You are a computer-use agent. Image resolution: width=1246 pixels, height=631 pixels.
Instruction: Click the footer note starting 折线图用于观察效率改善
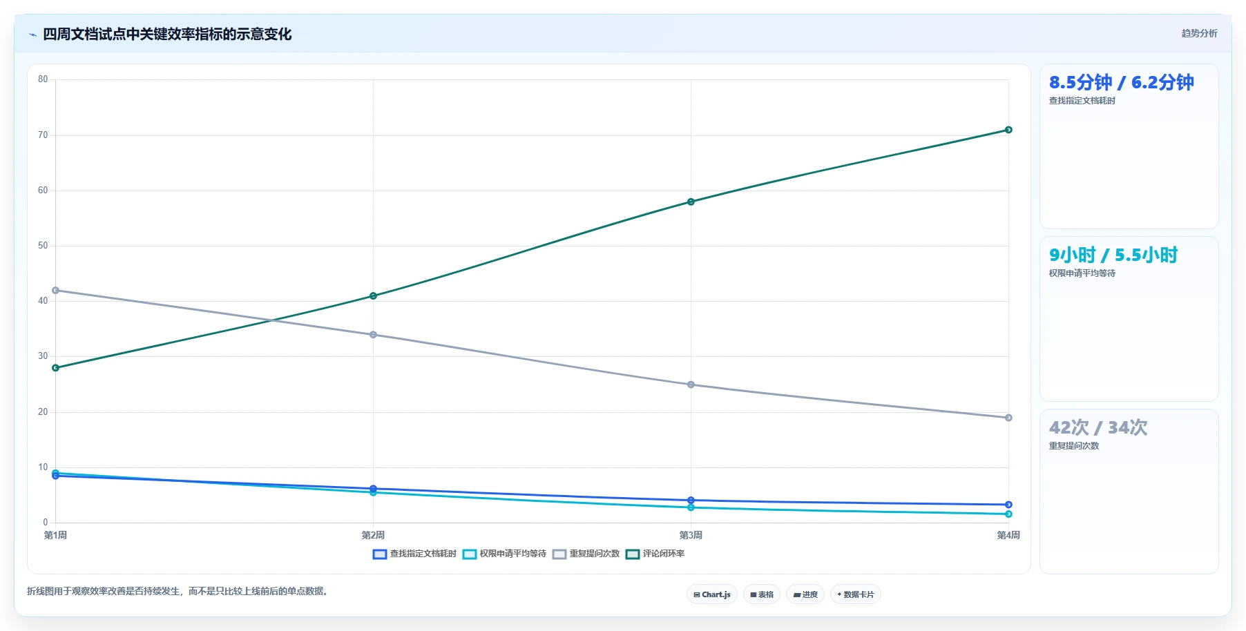coord(178,592)
